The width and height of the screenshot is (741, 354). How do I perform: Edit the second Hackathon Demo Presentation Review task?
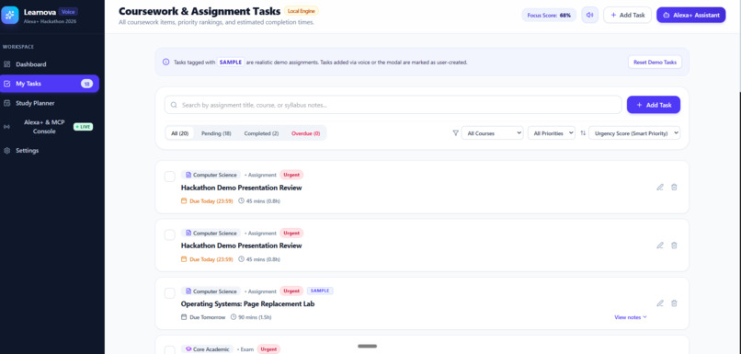pyautogui.click(x=660, y=246)
